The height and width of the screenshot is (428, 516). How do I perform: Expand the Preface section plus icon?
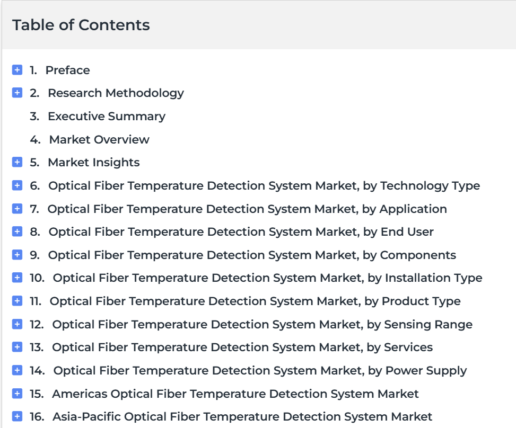coord(17,70)
